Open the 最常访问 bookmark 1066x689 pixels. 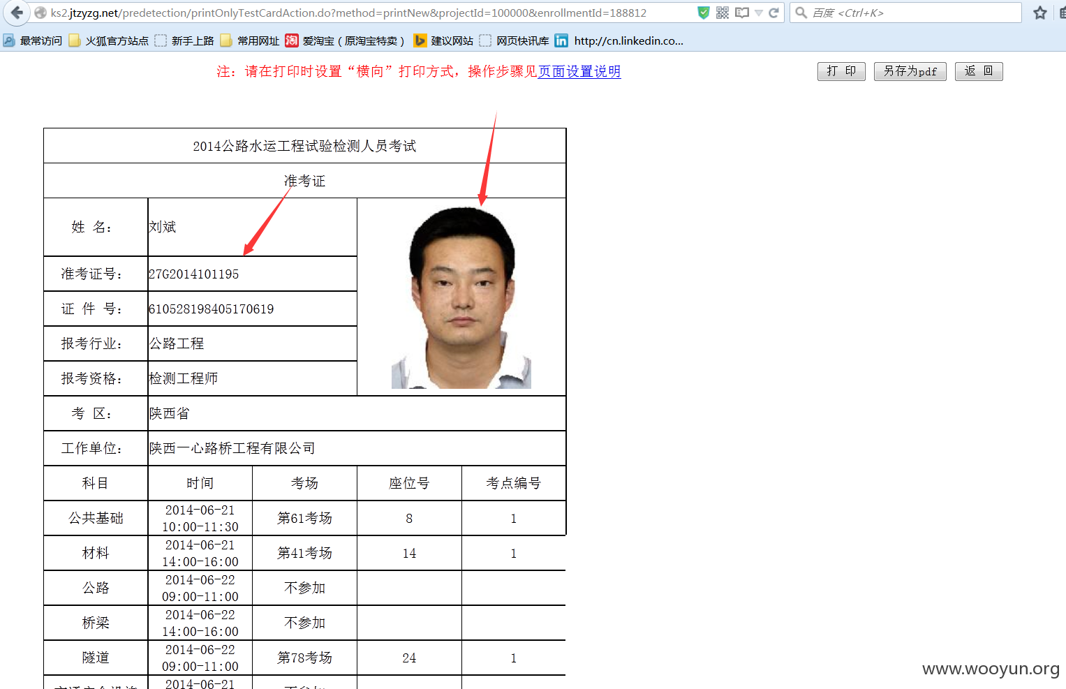33,40
